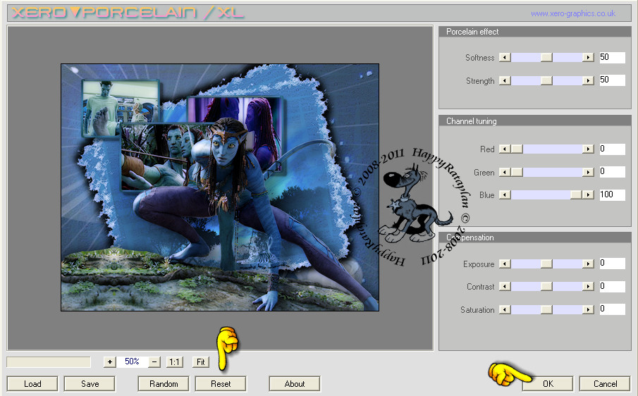Viewport: 638px width, 396px height.
Task: Click the Blue channel slider thumb
Action: pyautogui.click(x=576, y=194)
